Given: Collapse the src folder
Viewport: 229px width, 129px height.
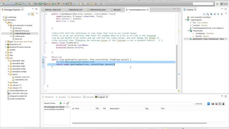Looking at the screenshot, I should point(6,23).
